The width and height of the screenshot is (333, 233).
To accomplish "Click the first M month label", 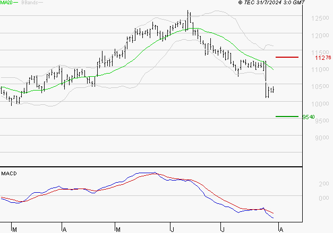I will (14, 230).
